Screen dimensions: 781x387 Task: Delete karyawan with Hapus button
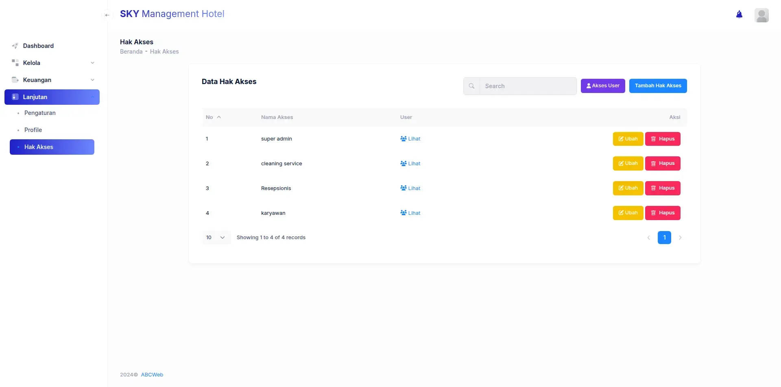point(663,213)
